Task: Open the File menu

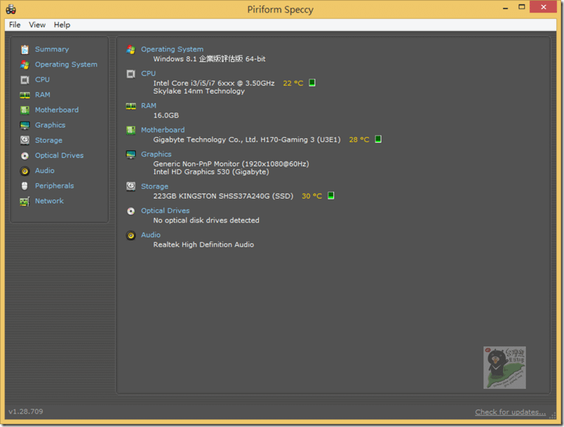Action: coord(15,25)
